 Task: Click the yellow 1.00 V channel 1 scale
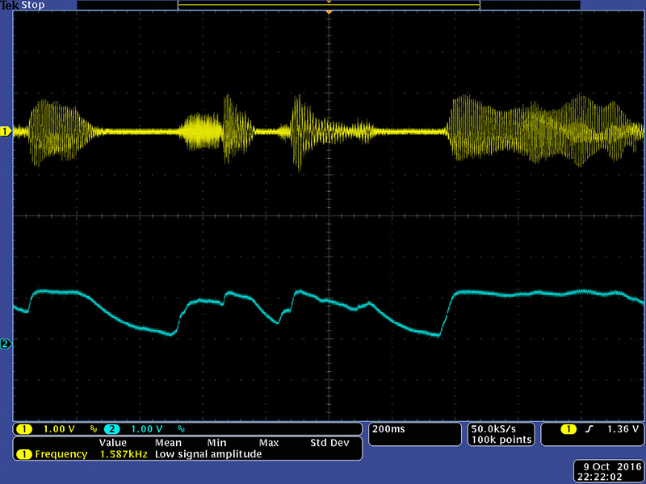click(59, 429)
